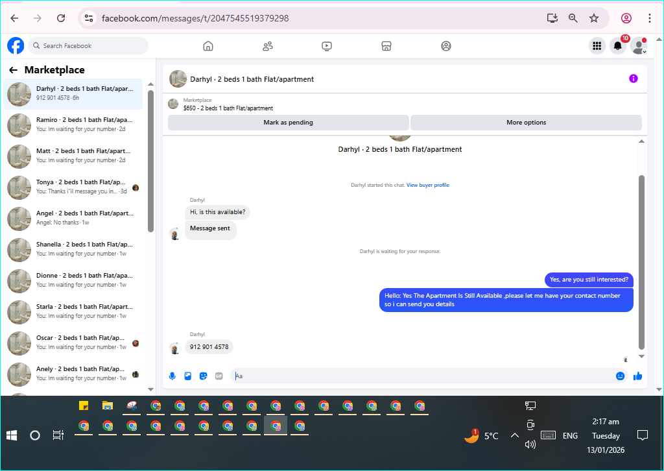Click the $650 listing title in header
The width and height of the screenshot is (664, 471).
pos(228,108)
